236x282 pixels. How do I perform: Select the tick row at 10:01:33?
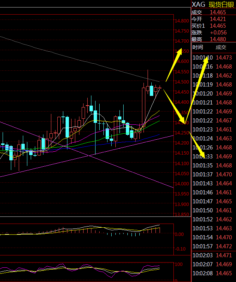point(214,157)
